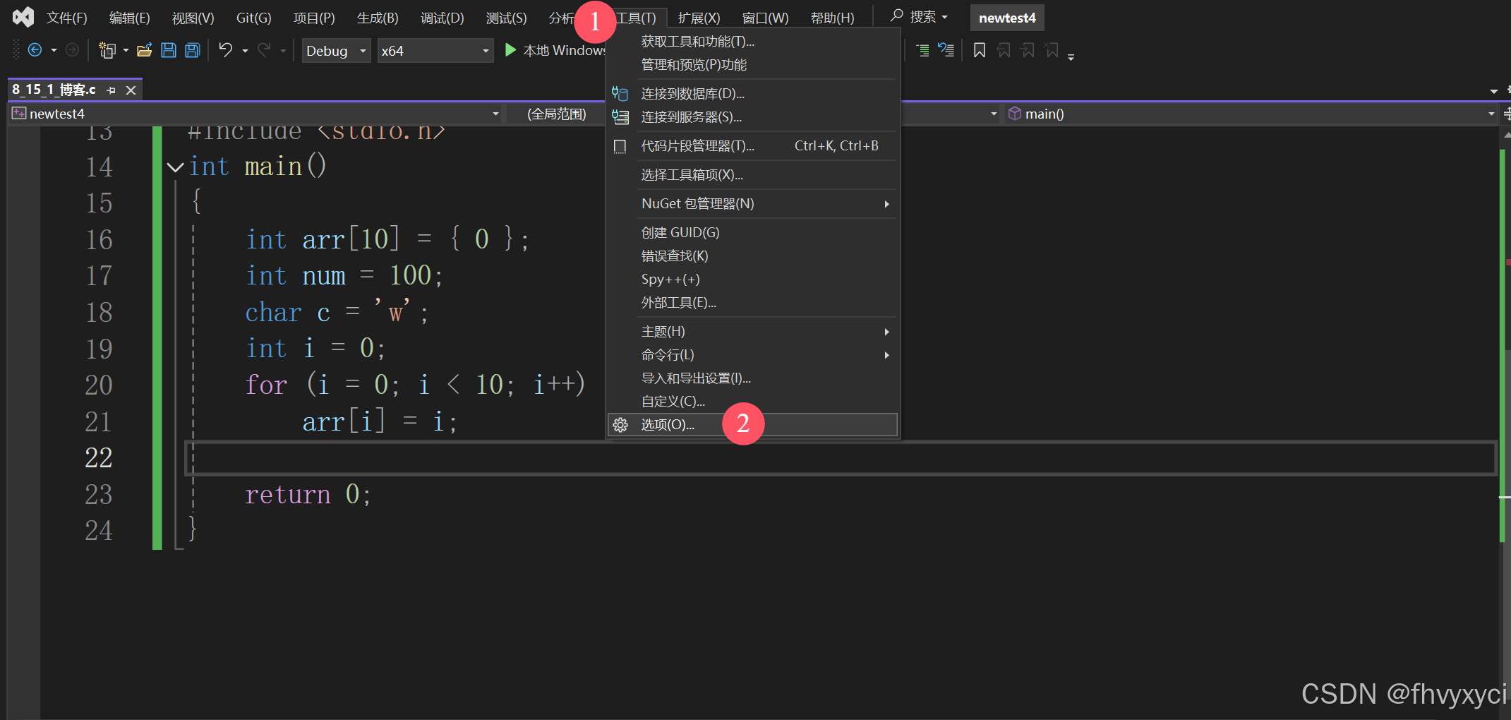The width and height of the screenshot is (1511, 720).
Task: Go to the next bookmark
Action: click(1028, 50)
